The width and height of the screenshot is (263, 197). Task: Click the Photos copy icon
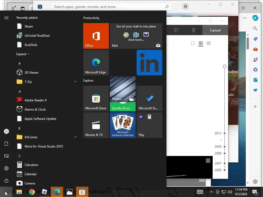pos(176,30)
